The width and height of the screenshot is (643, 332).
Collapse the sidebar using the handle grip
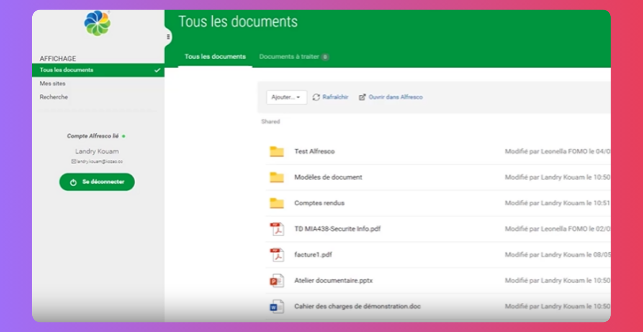tap(168, 37)
